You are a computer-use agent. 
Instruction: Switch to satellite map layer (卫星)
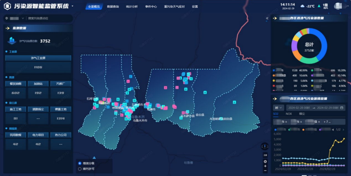pyautogui.click(x=265, y=156)
